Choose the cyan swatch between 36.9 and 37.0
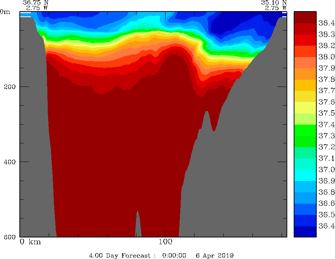 point(305,175)
